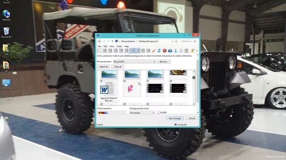The height and width of the screenshot is (160, 286).
Task: Expand the toolbar overflow arrow
Action: click(197, 51)
